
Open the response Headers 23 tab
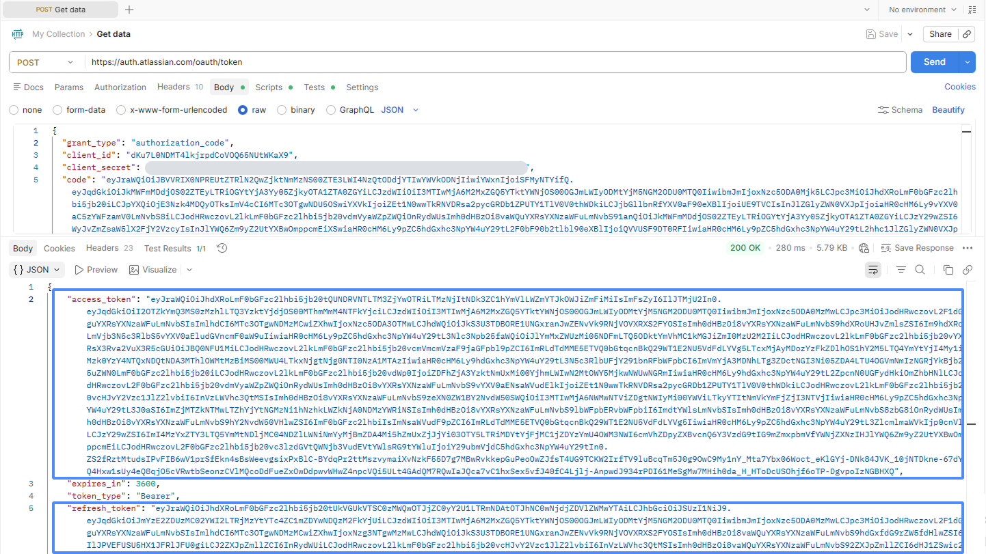(x=109, y=248)
